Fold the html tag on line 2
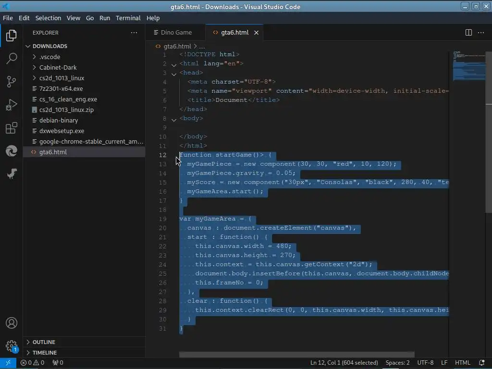Image resolution: width=492 pixels, height=369 pixels. pos(174,65)
